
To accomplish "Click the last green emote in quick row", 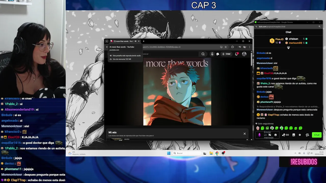I will (x=301, y=128).
